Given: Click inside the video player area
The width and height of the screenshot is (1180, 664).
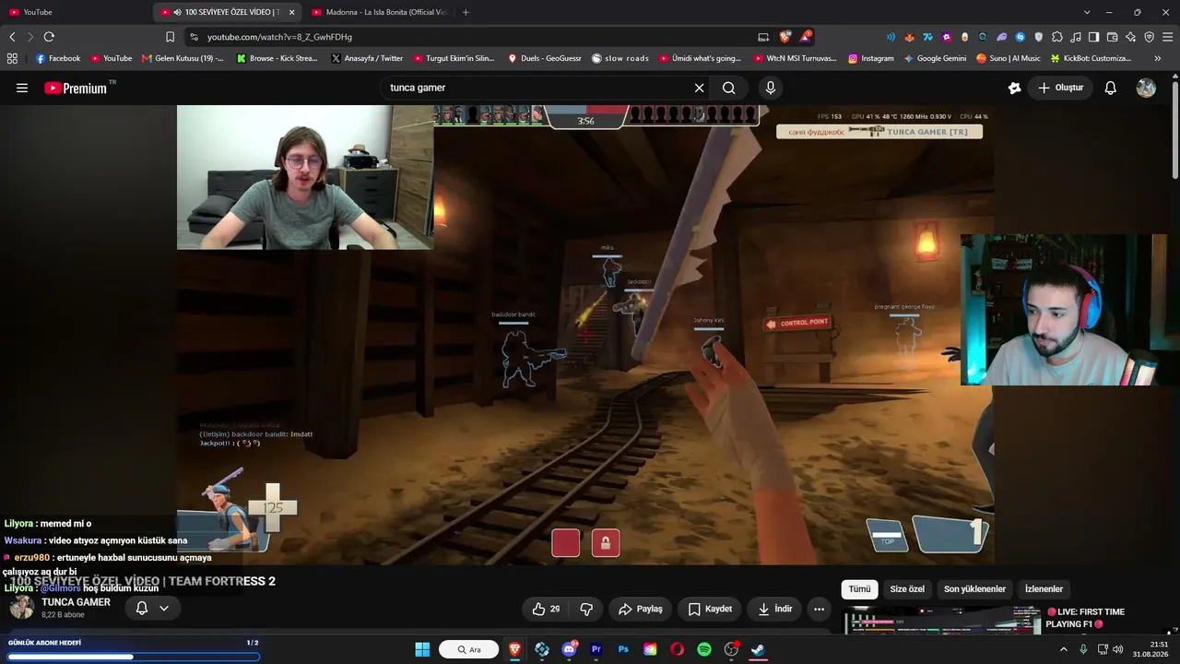Looking at the screenshot, I should pyautogui.click(x=585, y=335).
